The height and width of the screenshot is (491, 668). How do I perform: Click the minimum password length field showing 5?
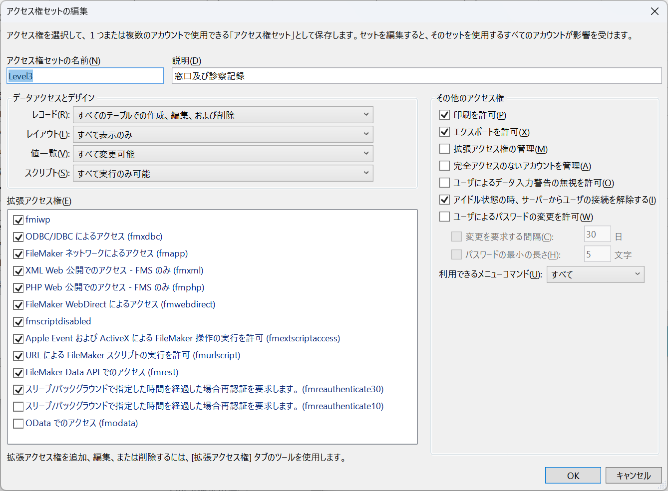click(x=598, y=254)
